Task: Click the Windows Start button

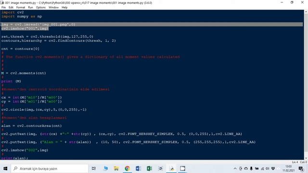Action: pyautogui.click(x=5, y=169)
